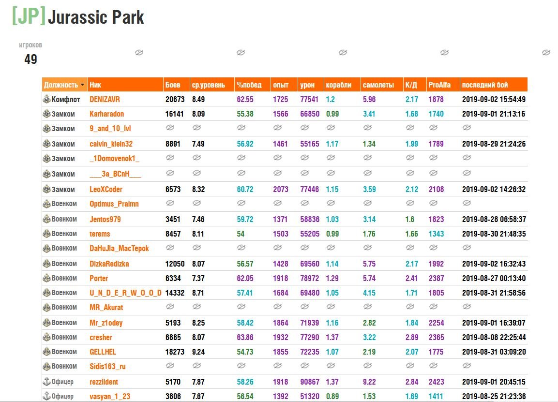This screenshot has height=402, width=558.
Task: Sort table by Ник column
Action: (125, 85)
